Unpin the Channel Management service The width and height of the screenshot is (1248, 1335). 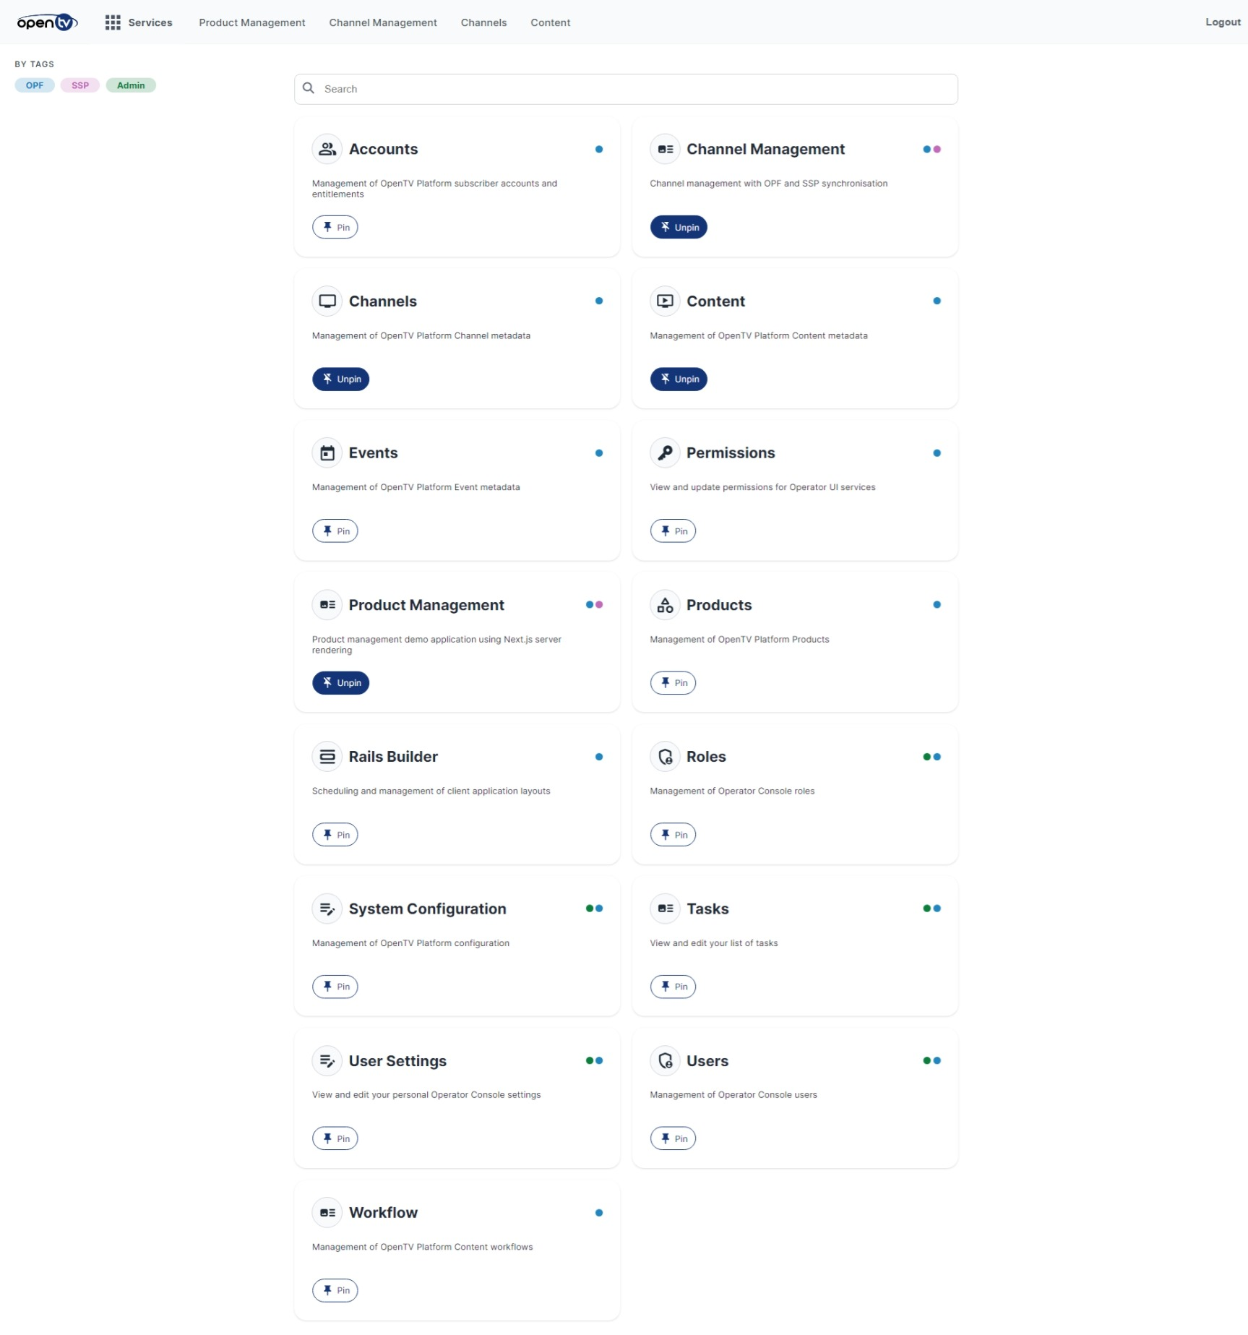(679, 227)
